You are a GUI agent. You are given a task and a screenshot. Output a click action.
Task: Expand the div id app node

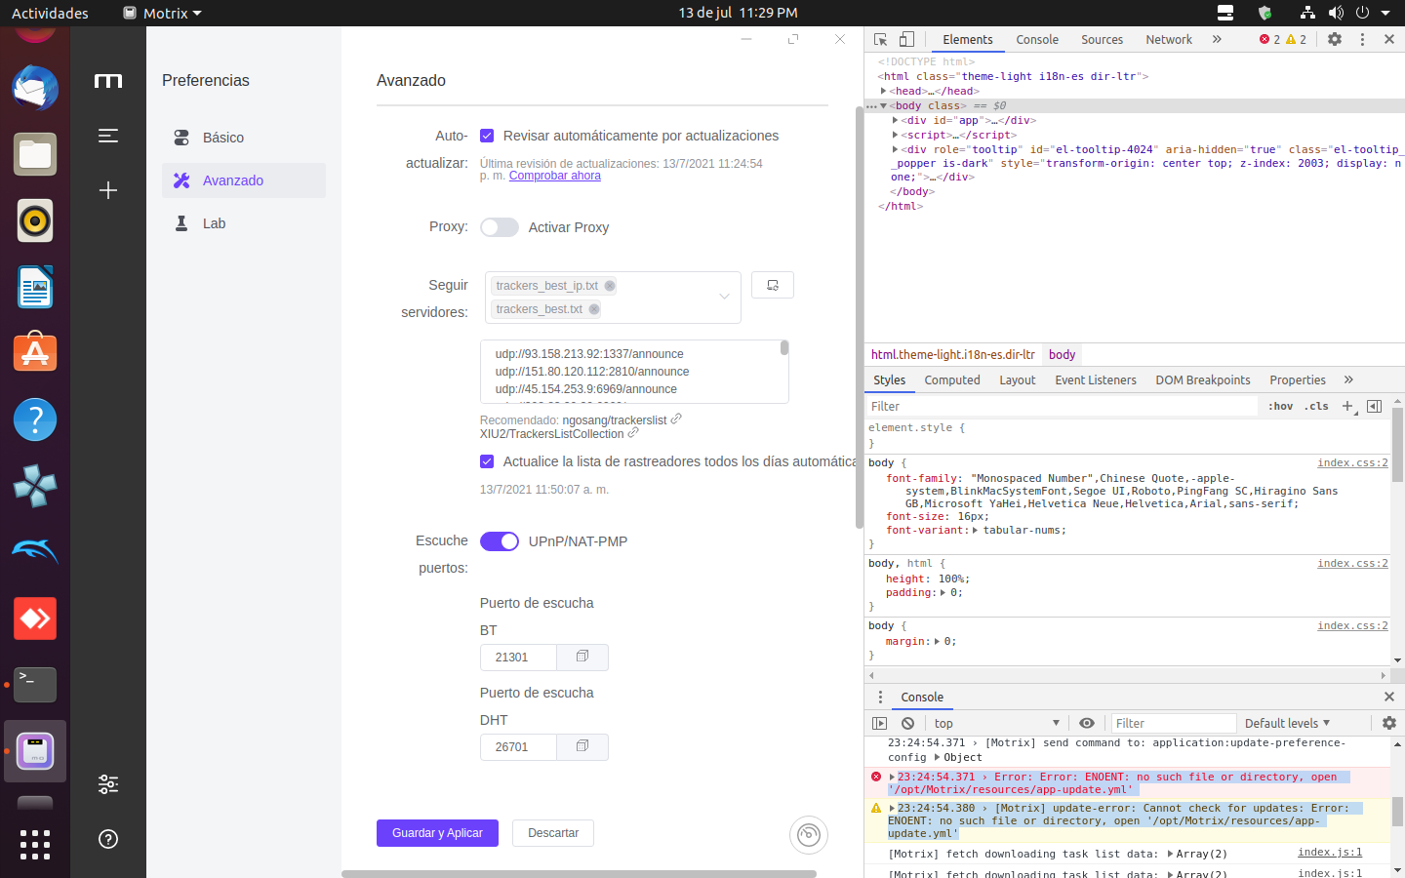895,120
